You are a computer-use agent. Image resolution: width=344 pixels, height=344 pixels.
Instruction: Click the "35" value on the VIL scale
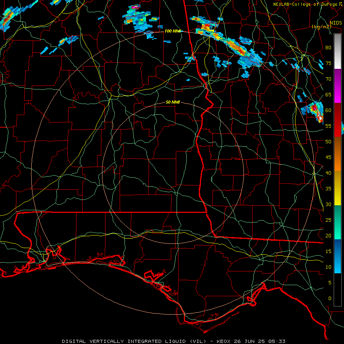point(328,189)
